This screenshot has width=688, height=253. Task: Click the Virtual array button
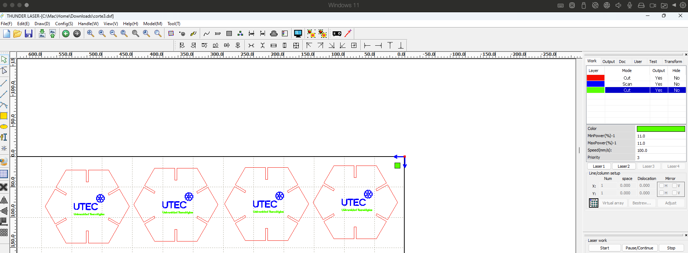click(613, 203)
